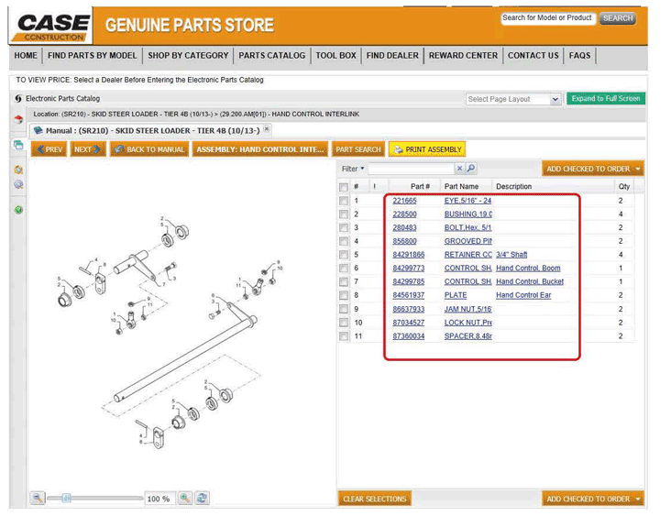Click the green globe icon in left sidebar
Viewport: 671px width, 516px height.
(x=18, y=210)
